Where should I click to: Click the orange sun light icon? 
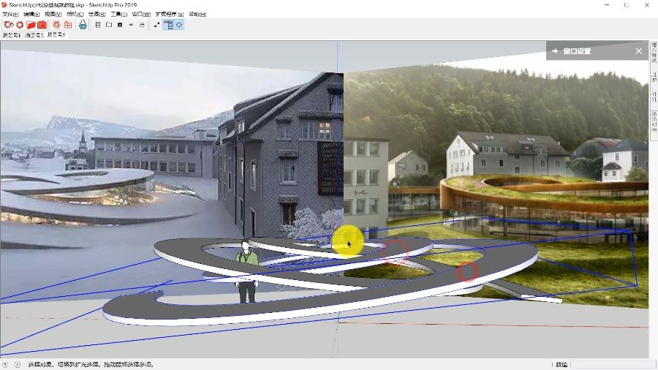click(56, 25)
